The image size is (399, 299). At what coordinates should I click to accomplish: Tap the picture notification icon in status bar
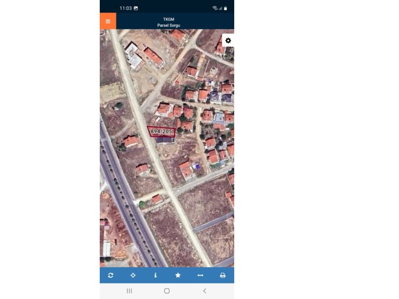tap(136, 8)
